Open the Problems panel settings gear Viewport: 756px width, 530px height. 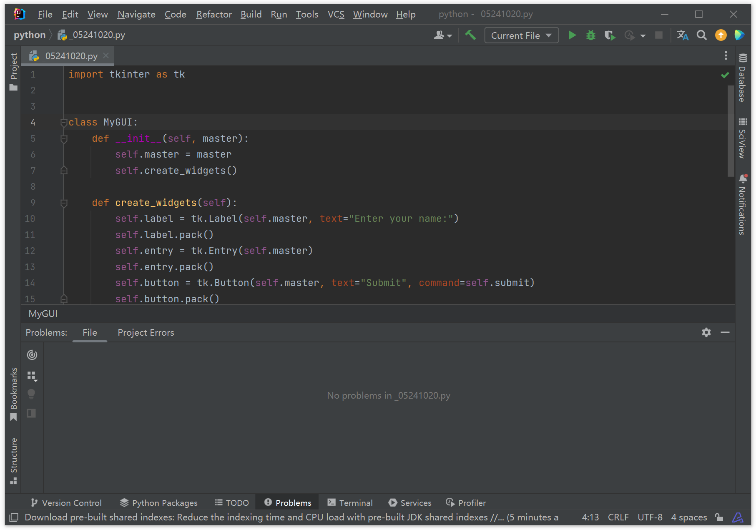pyautogui.click(x=706, y=332)
